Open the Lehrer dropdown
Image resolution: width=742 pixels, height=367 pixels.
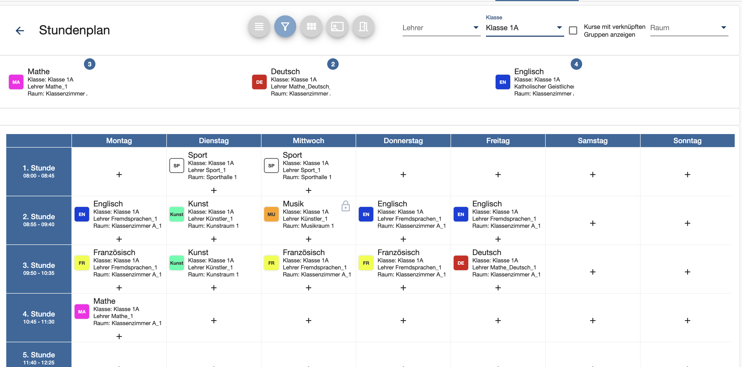tap(441, 28)
